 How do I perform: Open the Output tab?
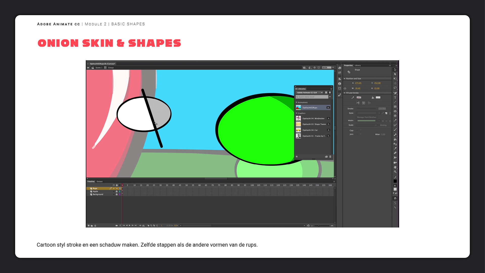tap(100, 181)
